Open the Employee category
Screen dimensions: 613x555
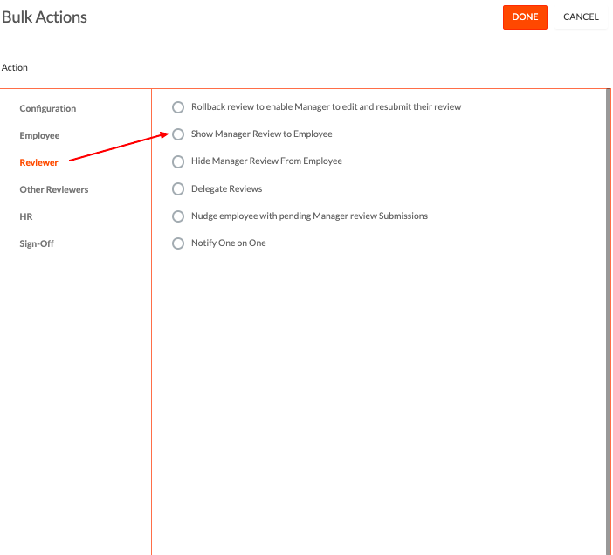coord(39,135)
